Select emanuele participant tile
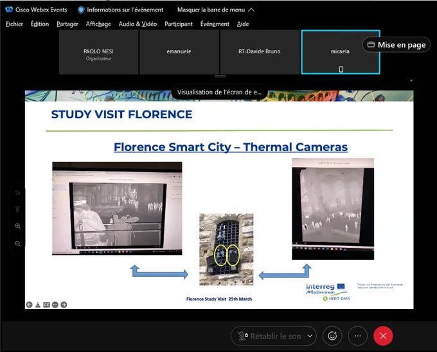Viewport: 437px width, 352px height. pyautogui.click(x=179, y=52)
